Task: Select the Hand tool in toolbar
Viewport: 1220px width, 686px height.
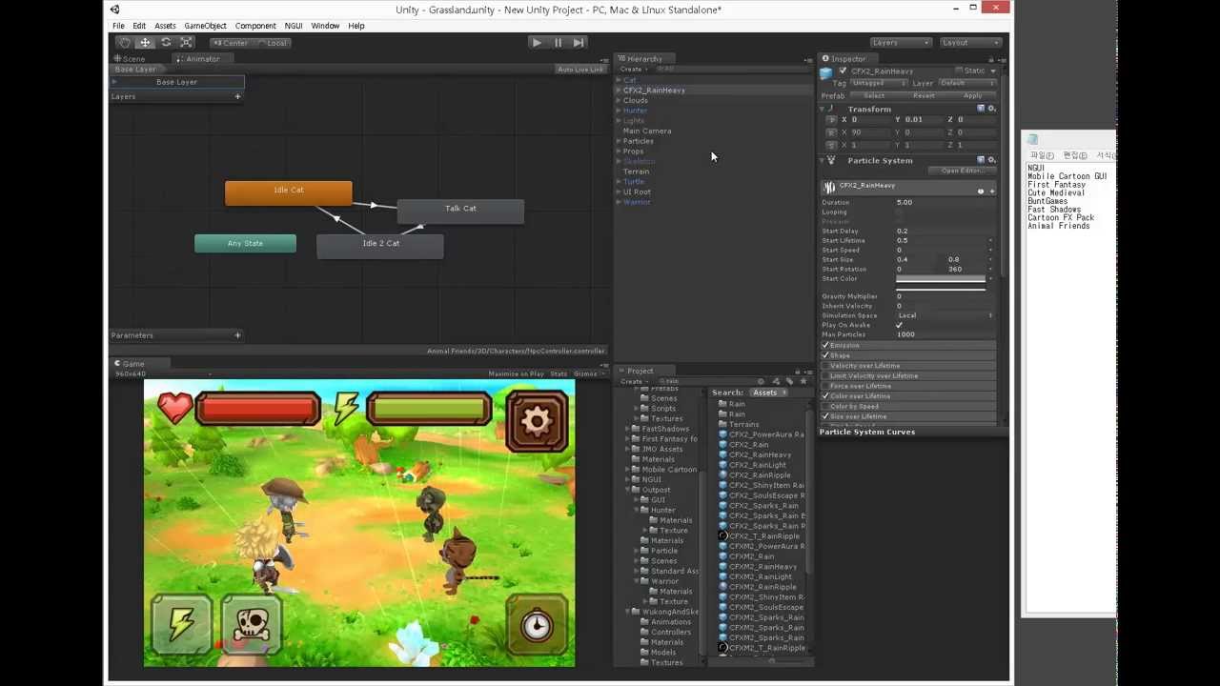Action: pos(124,42)
